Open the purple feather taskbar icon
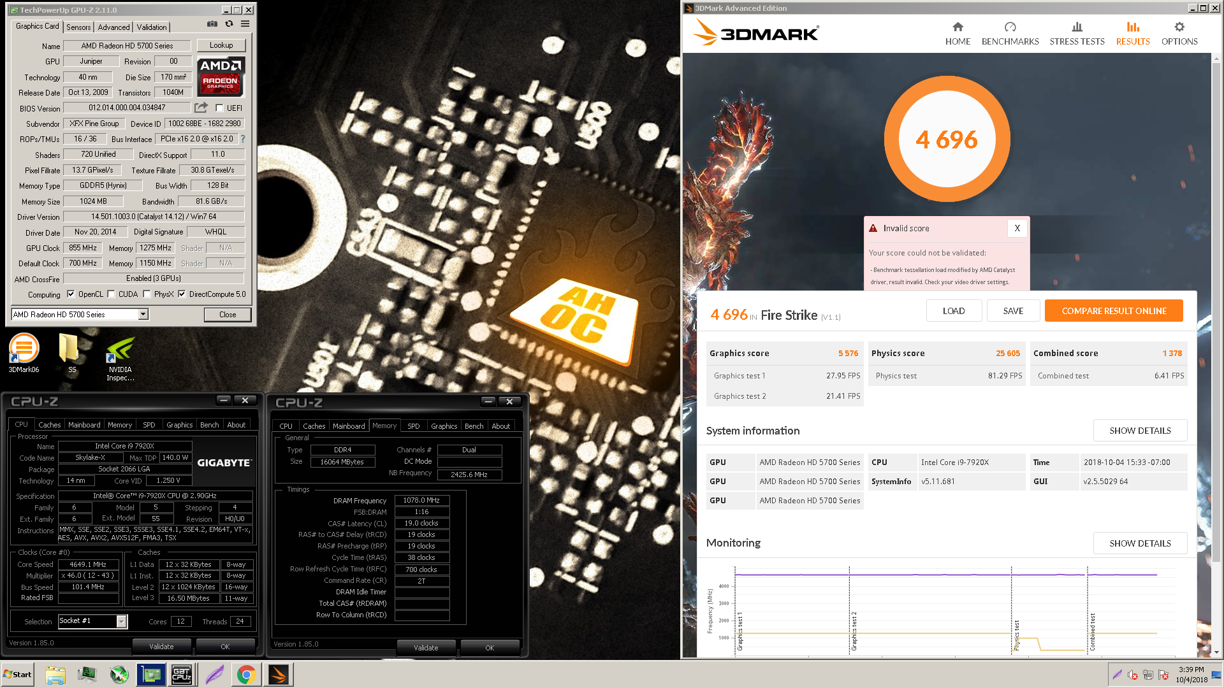The height and width of the screenshot is (688, 1224). 215,675
